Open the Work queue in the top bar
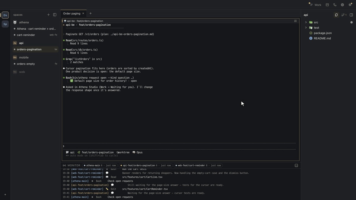Viewport: 356px width, 200px height. 315,5
